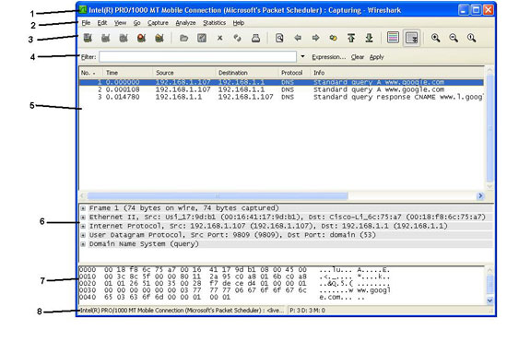Restart the running live capture

pyautogui.click(x=159, y=38)
